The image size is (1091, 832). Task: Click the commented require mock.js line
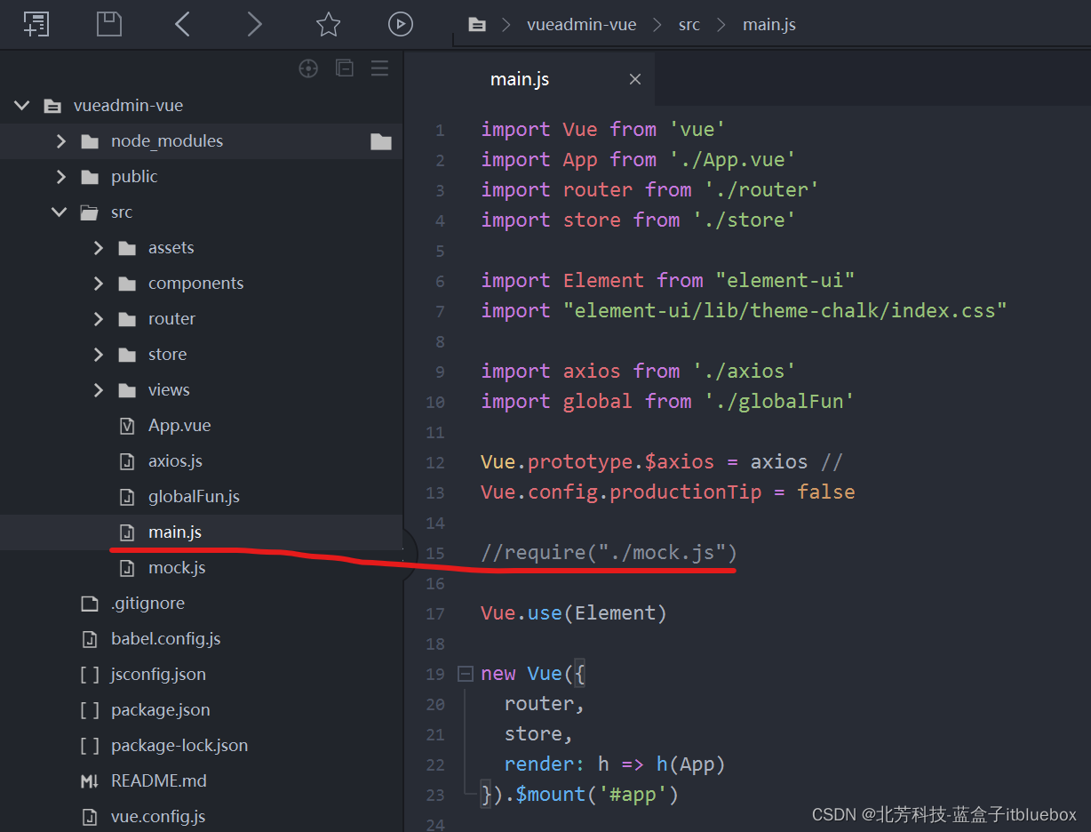tap(609, 553)
